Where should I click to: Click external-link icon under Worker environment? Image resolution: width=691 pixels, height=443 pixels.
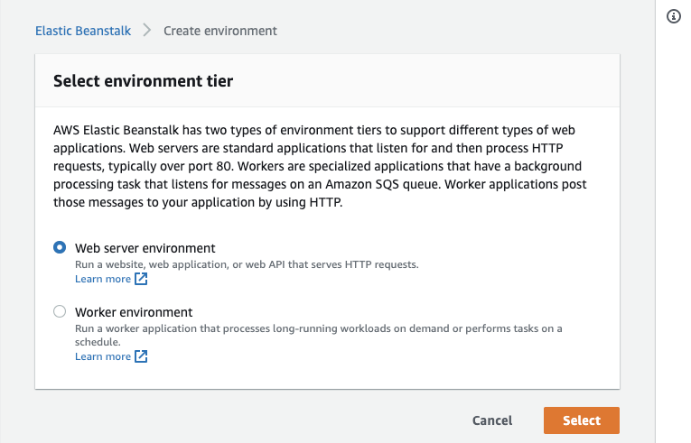coord(141,356)
